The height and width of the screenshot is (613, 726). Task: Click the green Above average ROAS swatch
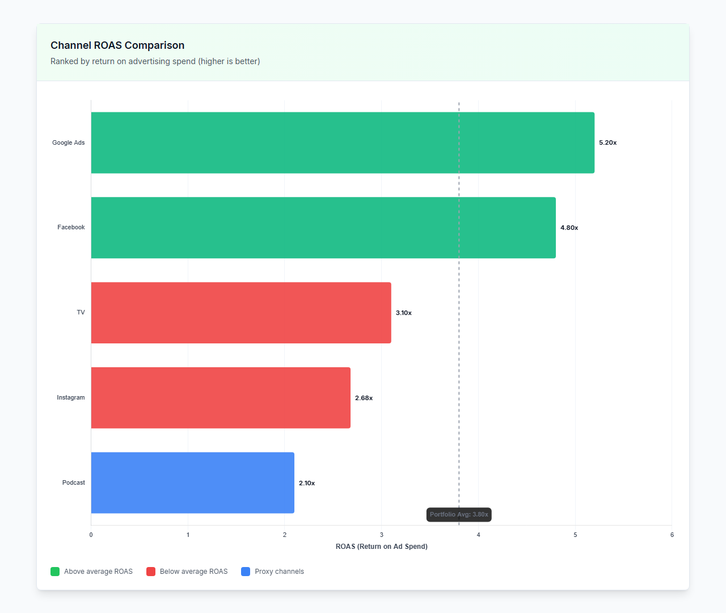(55, 572)
